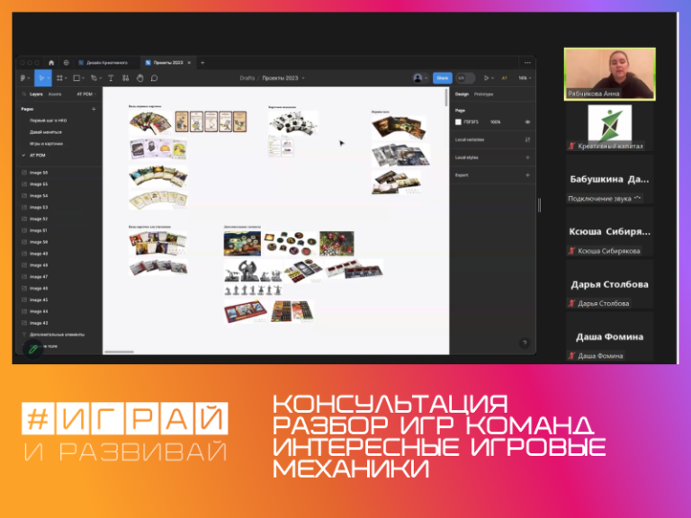This screenshot has width=691, height=518.
Task: Switch to the Assets tab
Action: [55, 94]
